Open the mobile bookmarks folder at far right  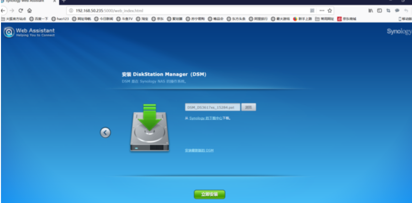tap(405, 19)
